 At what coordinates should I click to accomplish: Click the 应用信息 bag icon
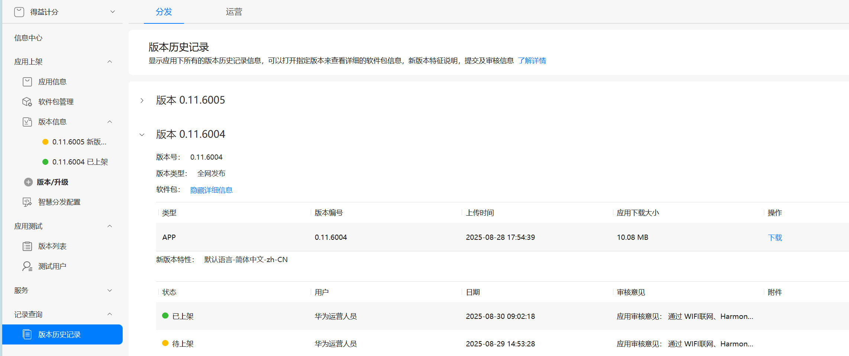pyautogui.click(x=27, y=82)
